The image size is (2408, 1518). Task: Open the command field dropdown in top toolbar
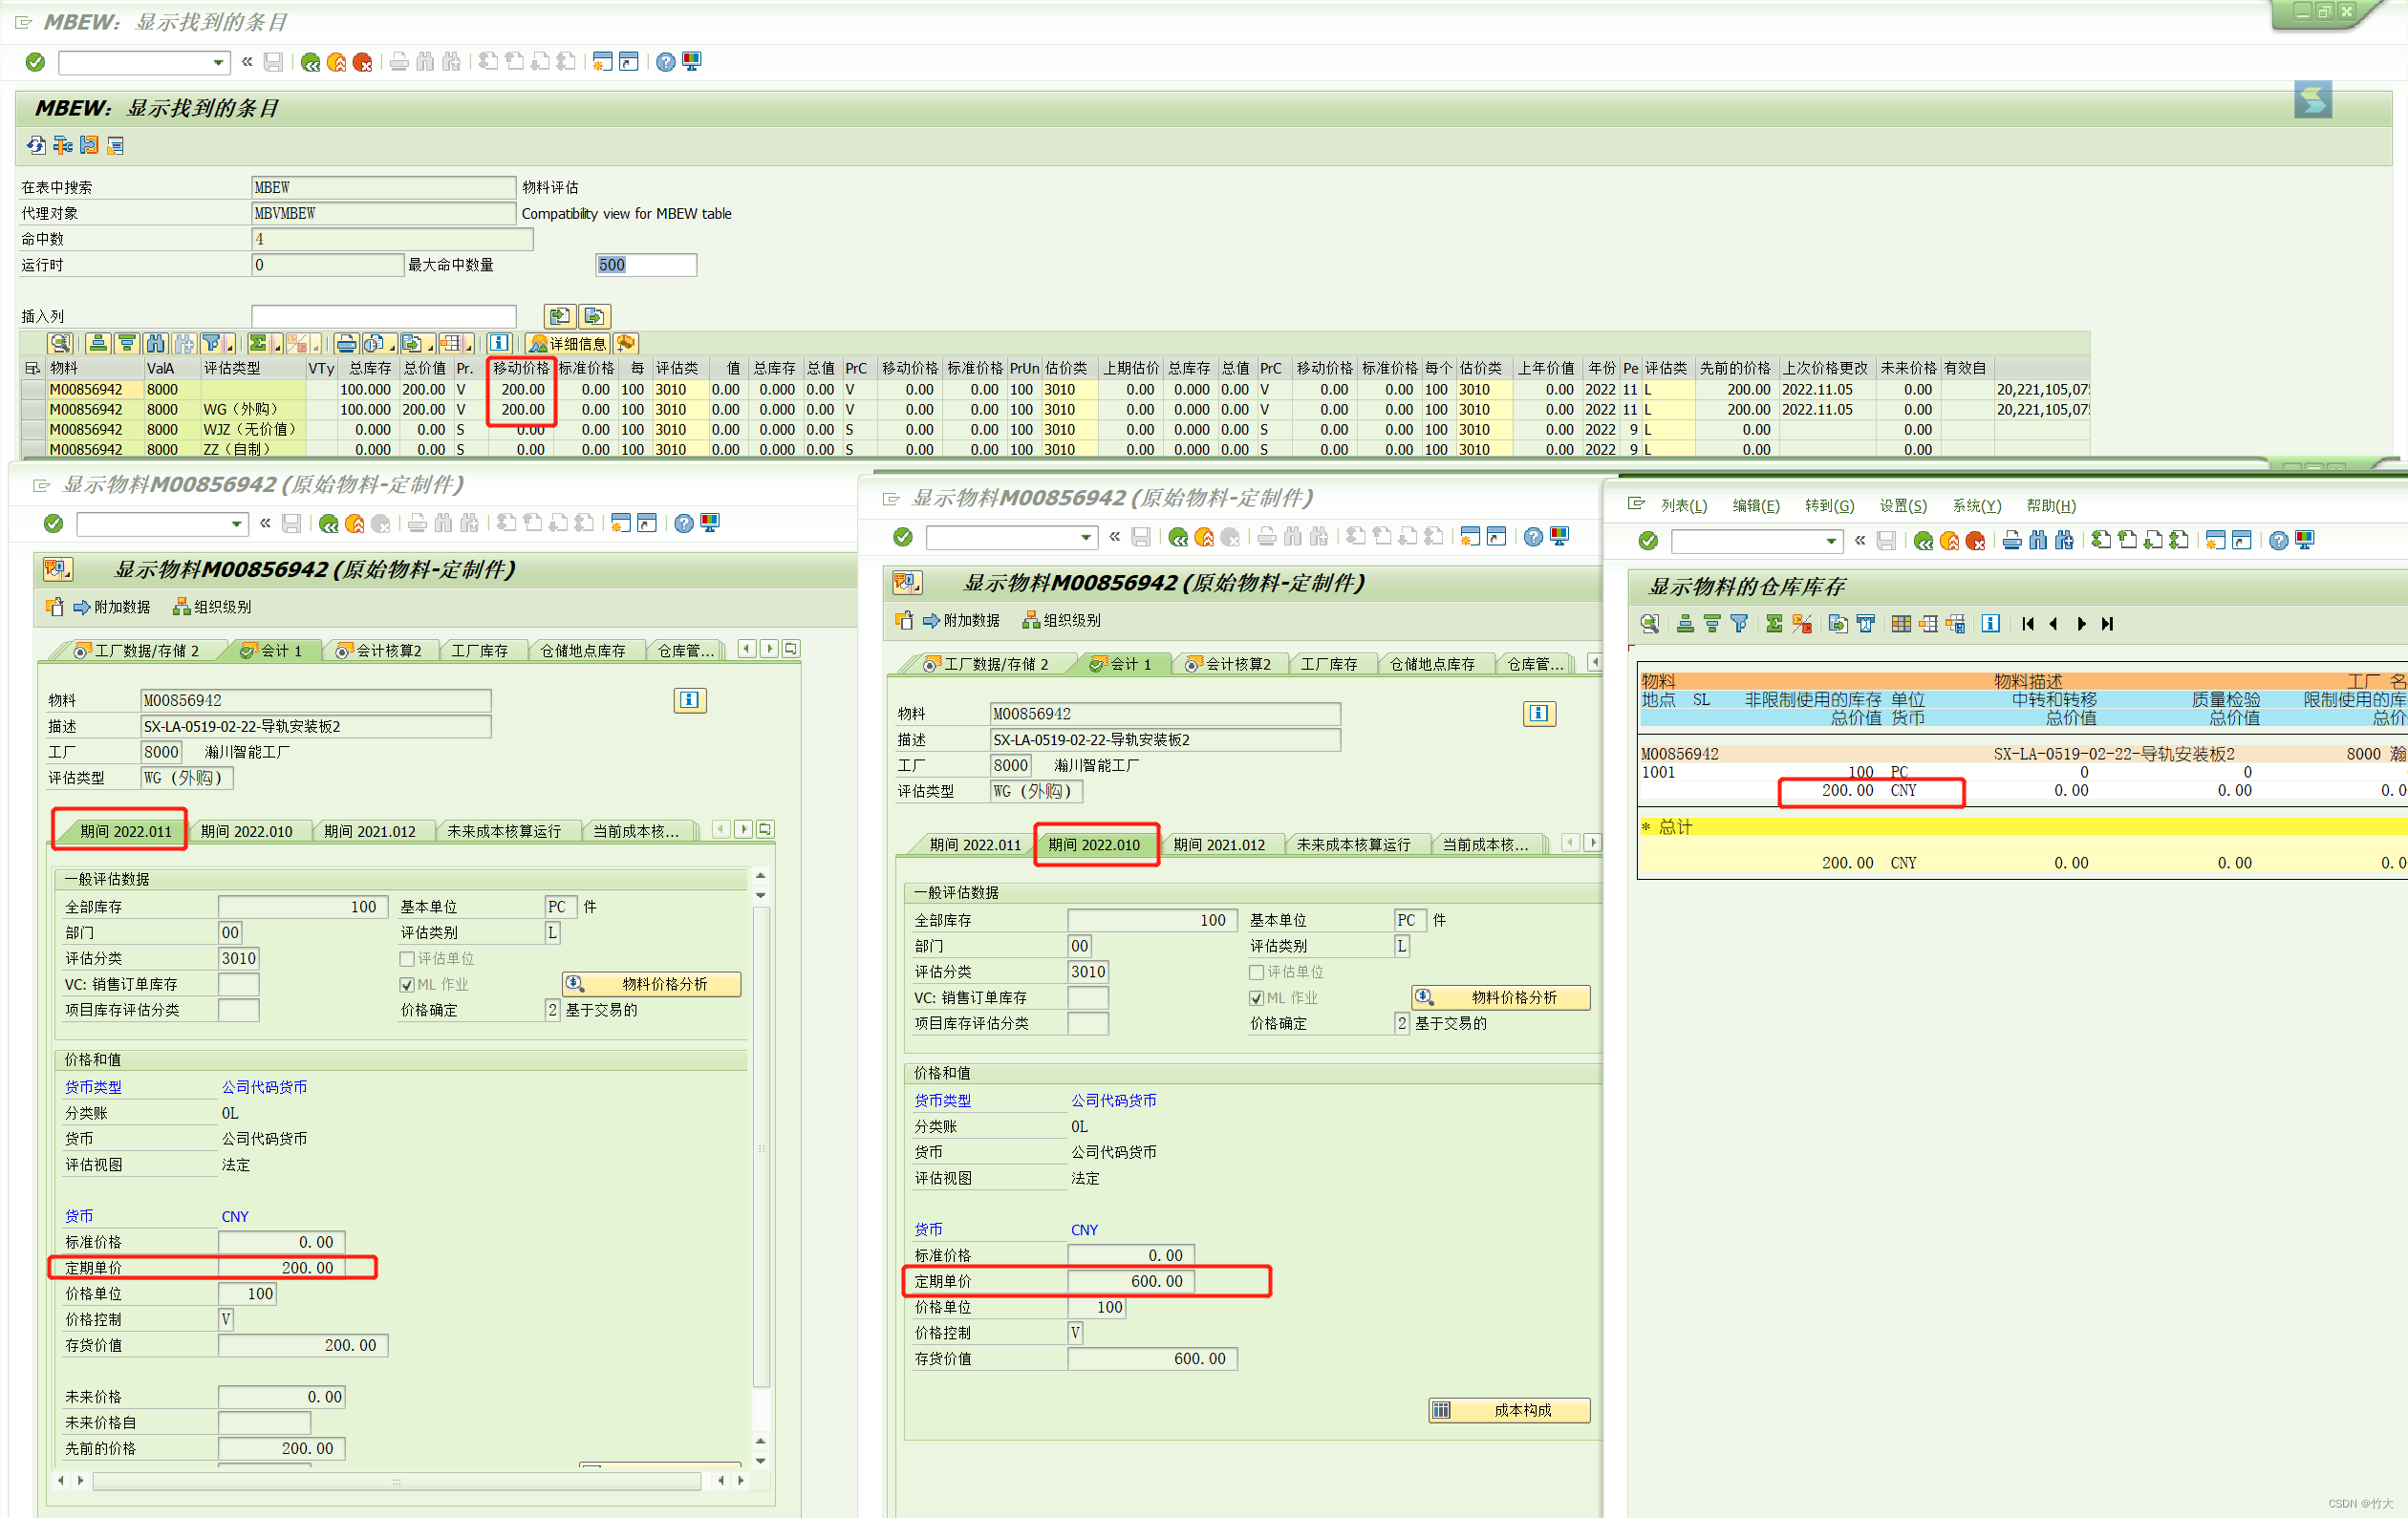click(x=218, y=62)
